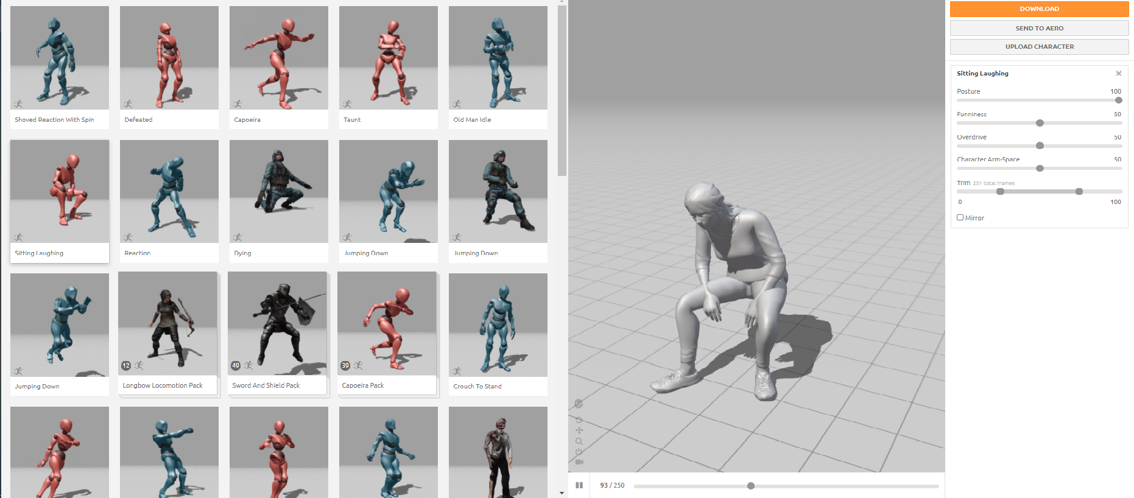Click running-man icon on Sitting Laughing card
This screenshot has height=498, width=1134.
(x=18, y=237)
